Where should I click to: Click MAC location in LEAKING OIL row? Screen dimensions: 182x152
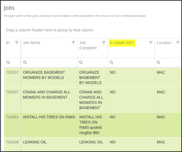[161, 142]
